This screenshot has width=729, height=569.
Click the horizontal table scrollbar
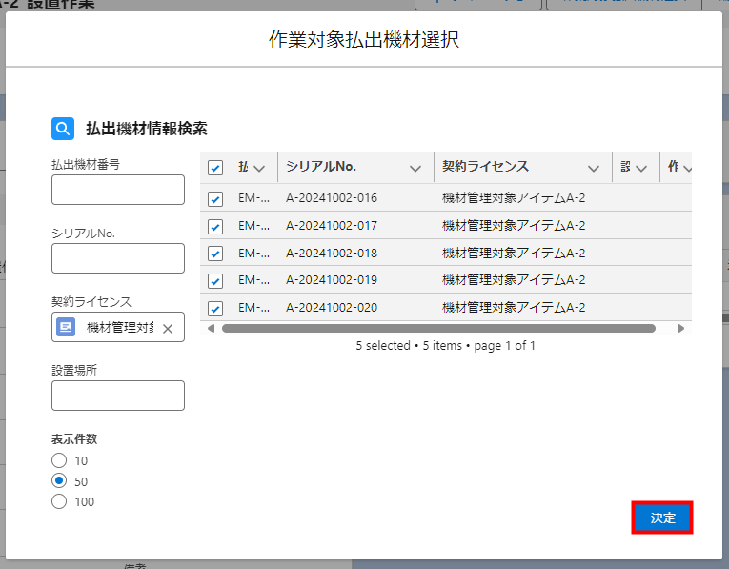tap(438, 328)
